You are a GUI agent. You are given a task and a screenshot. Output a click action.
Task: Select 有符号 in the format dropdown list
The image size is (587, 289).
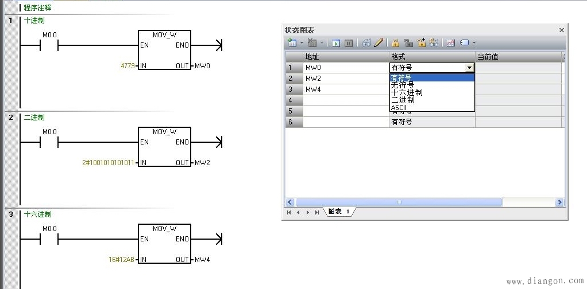[432, 78]
